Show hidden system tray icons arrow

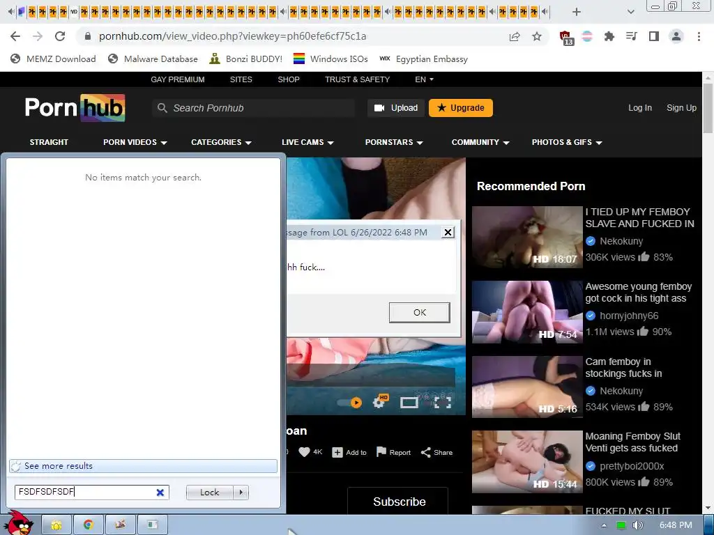click(x=604, y=525)
